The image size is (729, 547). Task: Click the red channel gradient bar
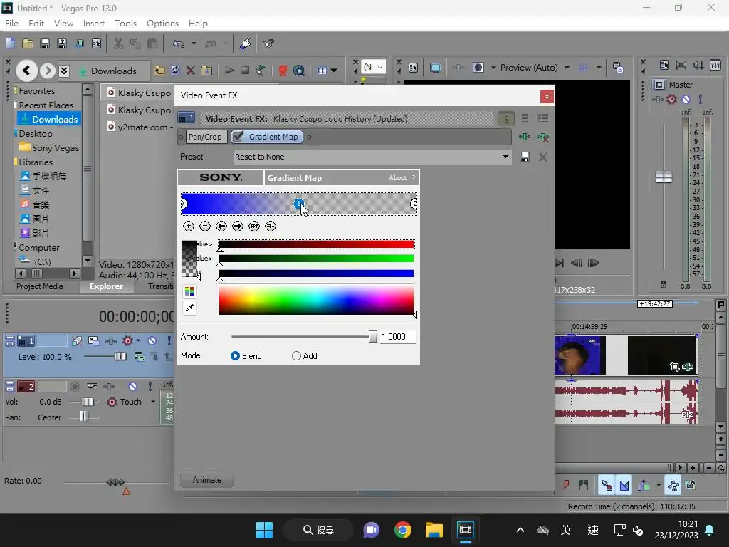(316, 244)
